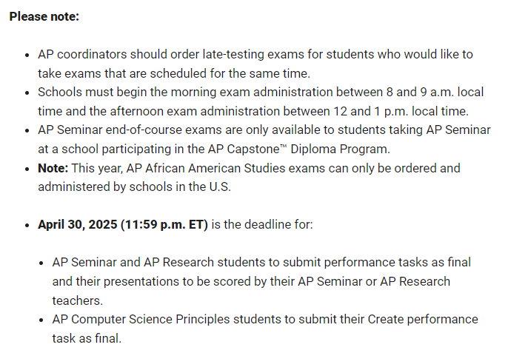The height and width of the screenshot is (353, 508).
Task: Click 'task as final.' text
Action: coord(87,339)
